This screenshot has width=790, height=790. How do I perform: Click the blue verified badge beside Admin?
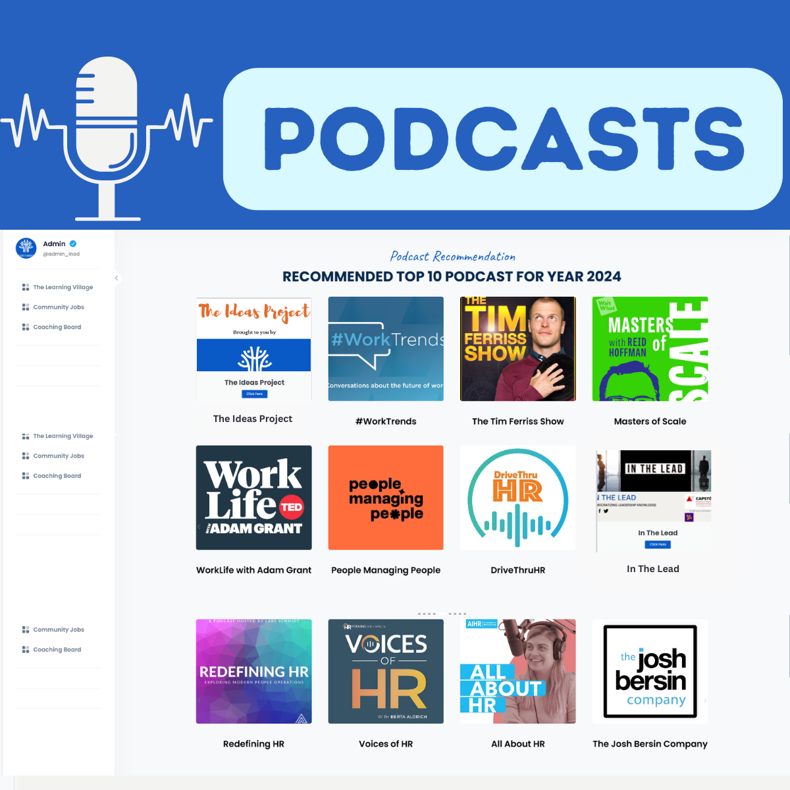click(73, 244)
